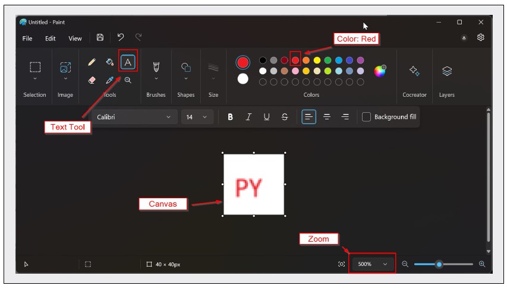
Task: Activate the Text tool
Action: pos(127,61)
